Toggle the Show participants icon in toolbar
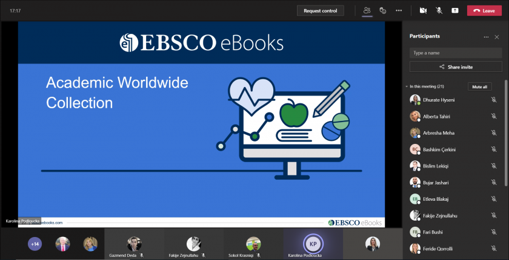The height and width of the screenshot is (260, 509). 367,11
